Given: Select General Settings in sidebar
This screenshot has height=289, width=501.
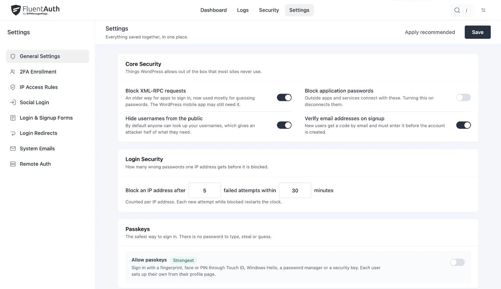Looking at the screenshot, I should click(48, 56).
